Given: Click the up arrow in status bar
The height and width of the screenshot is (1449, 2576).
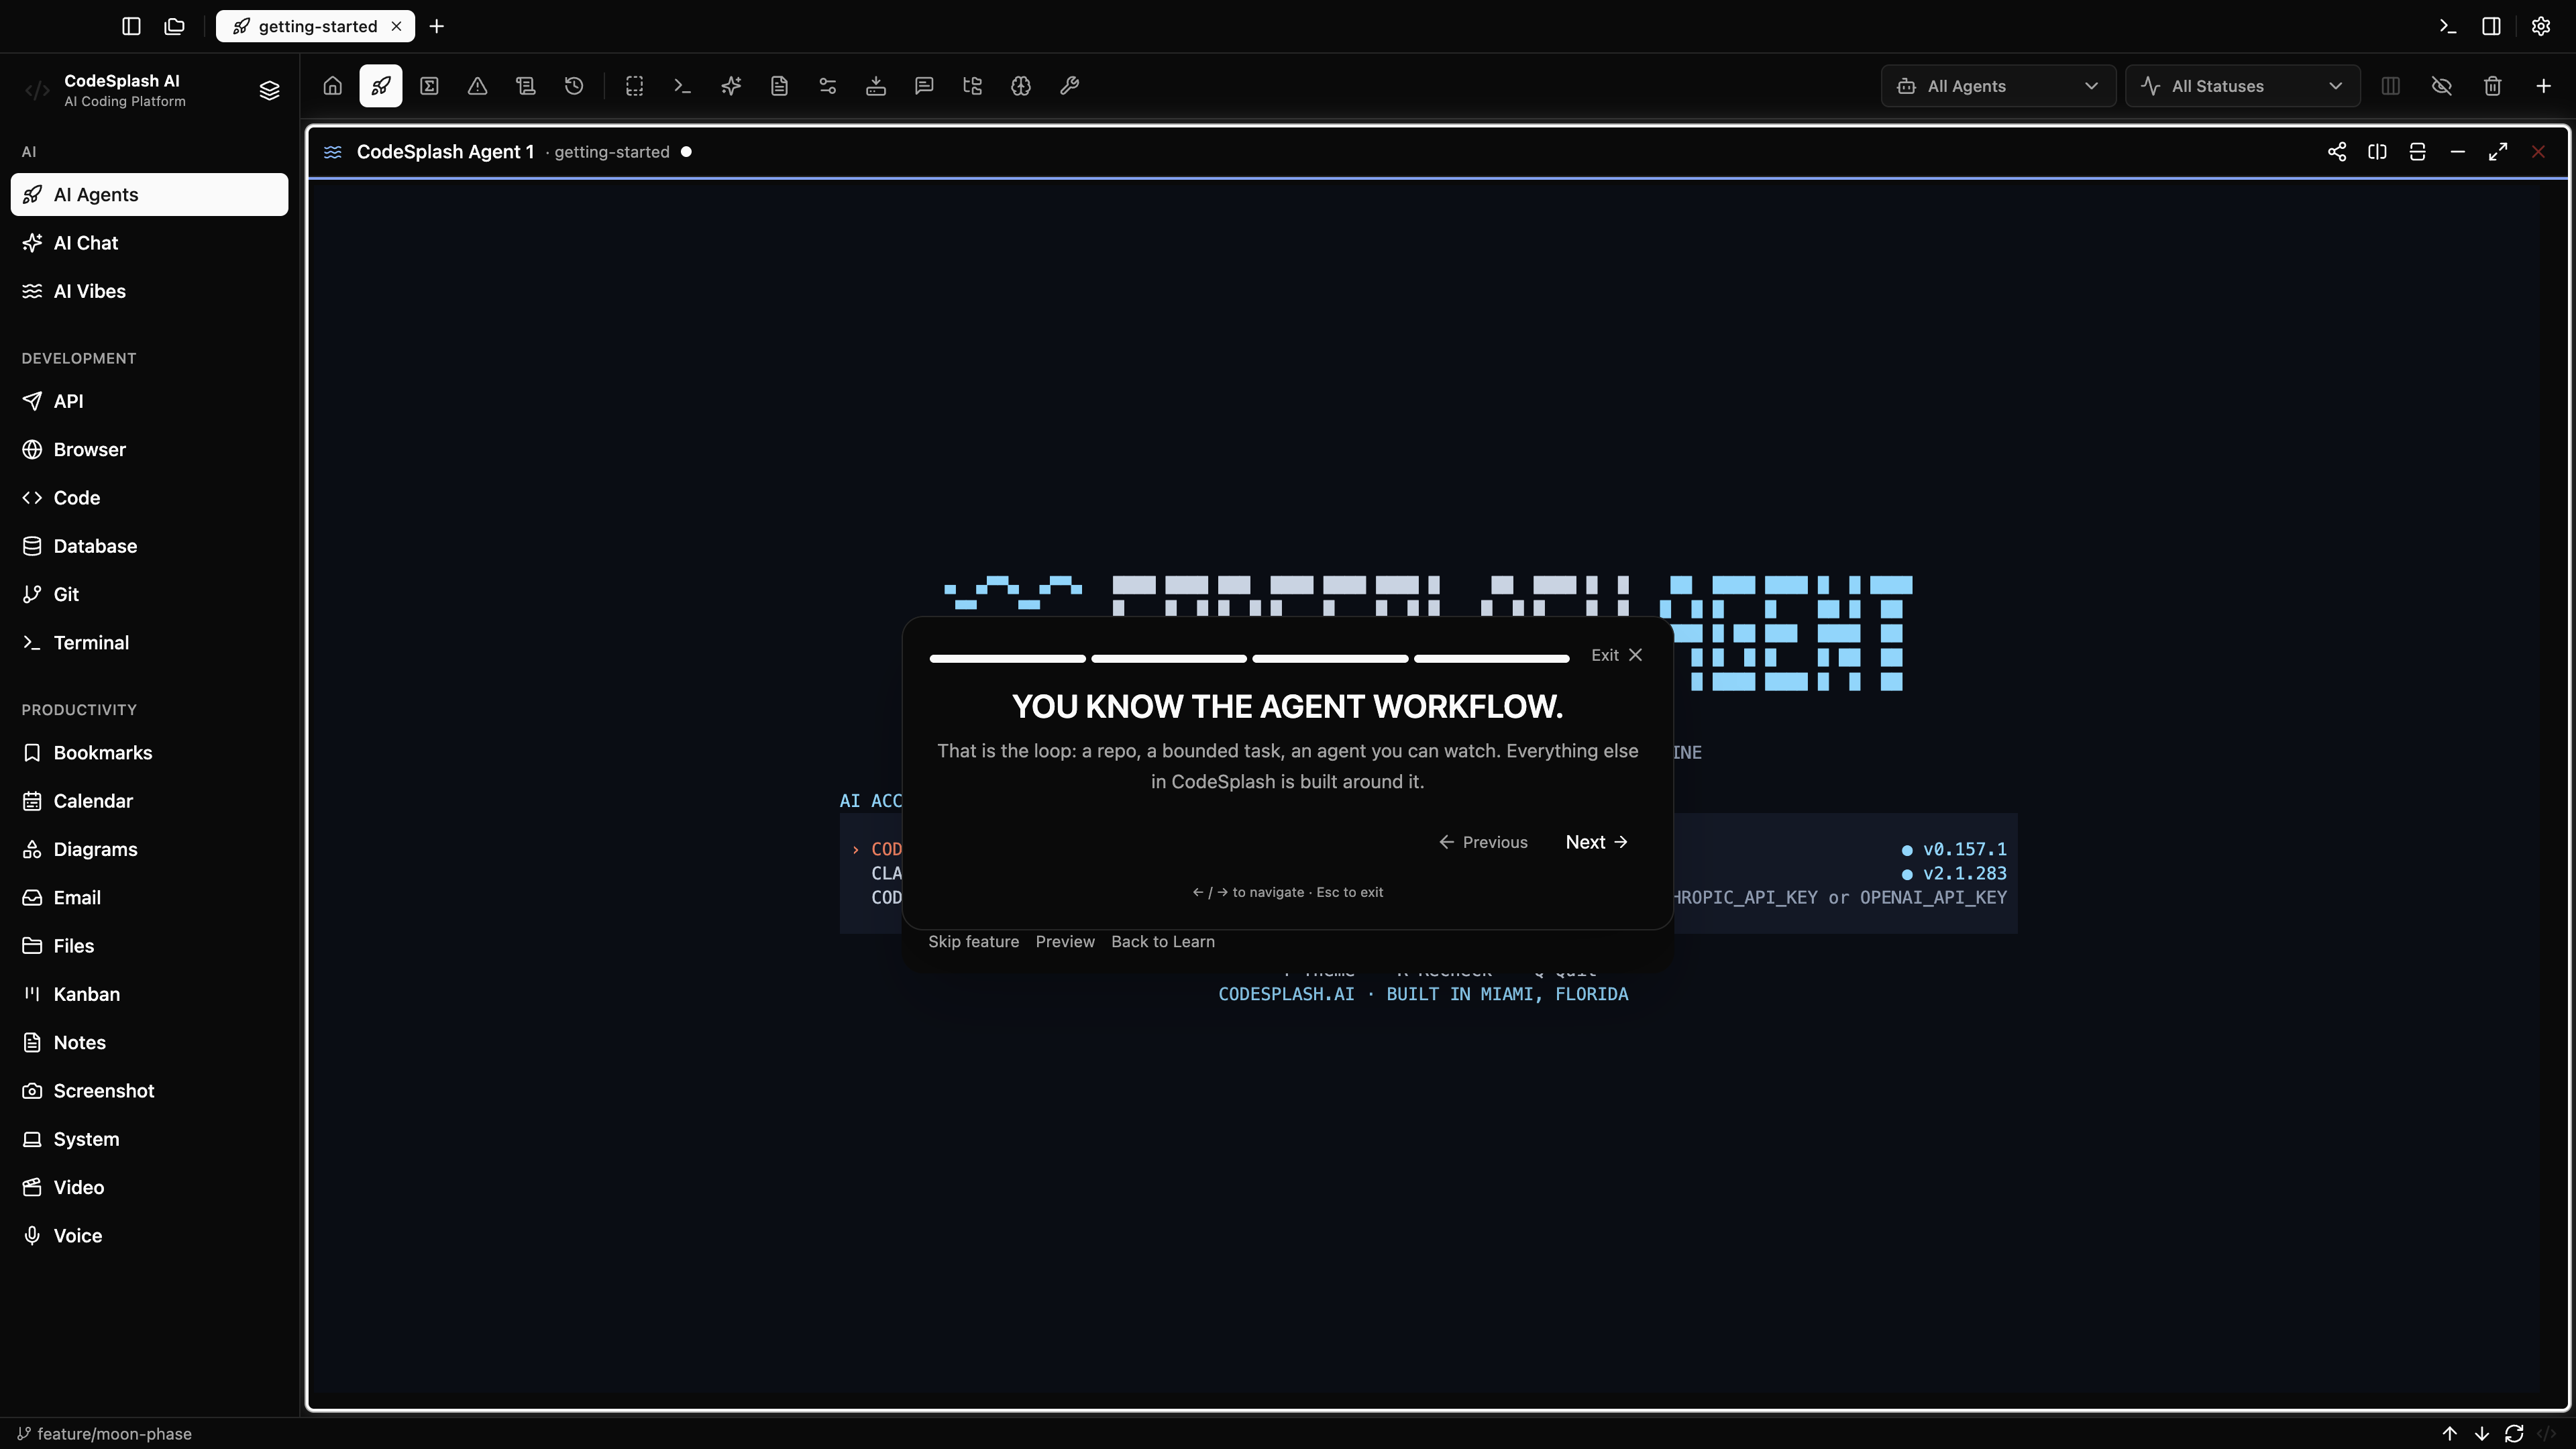Looking at the screenshot, I should 2450,1433.
